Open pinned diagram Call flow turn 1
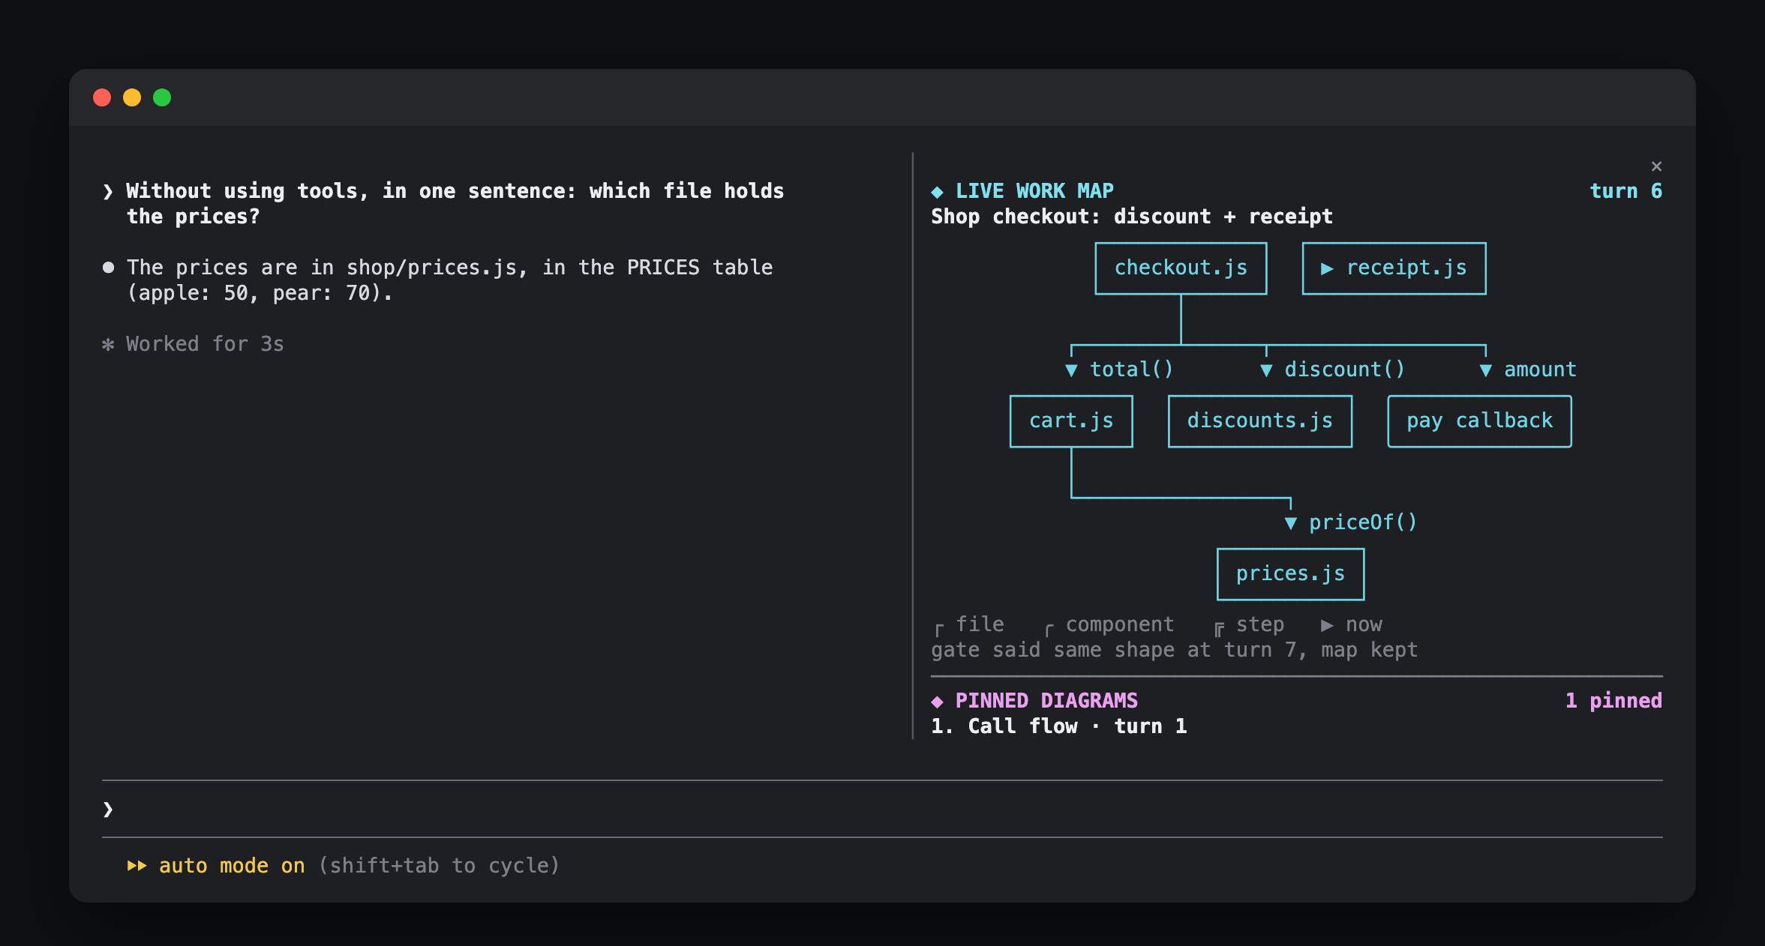Image resolution: width=1765 pixels, height=946 pixels. tap(1058, 726)
